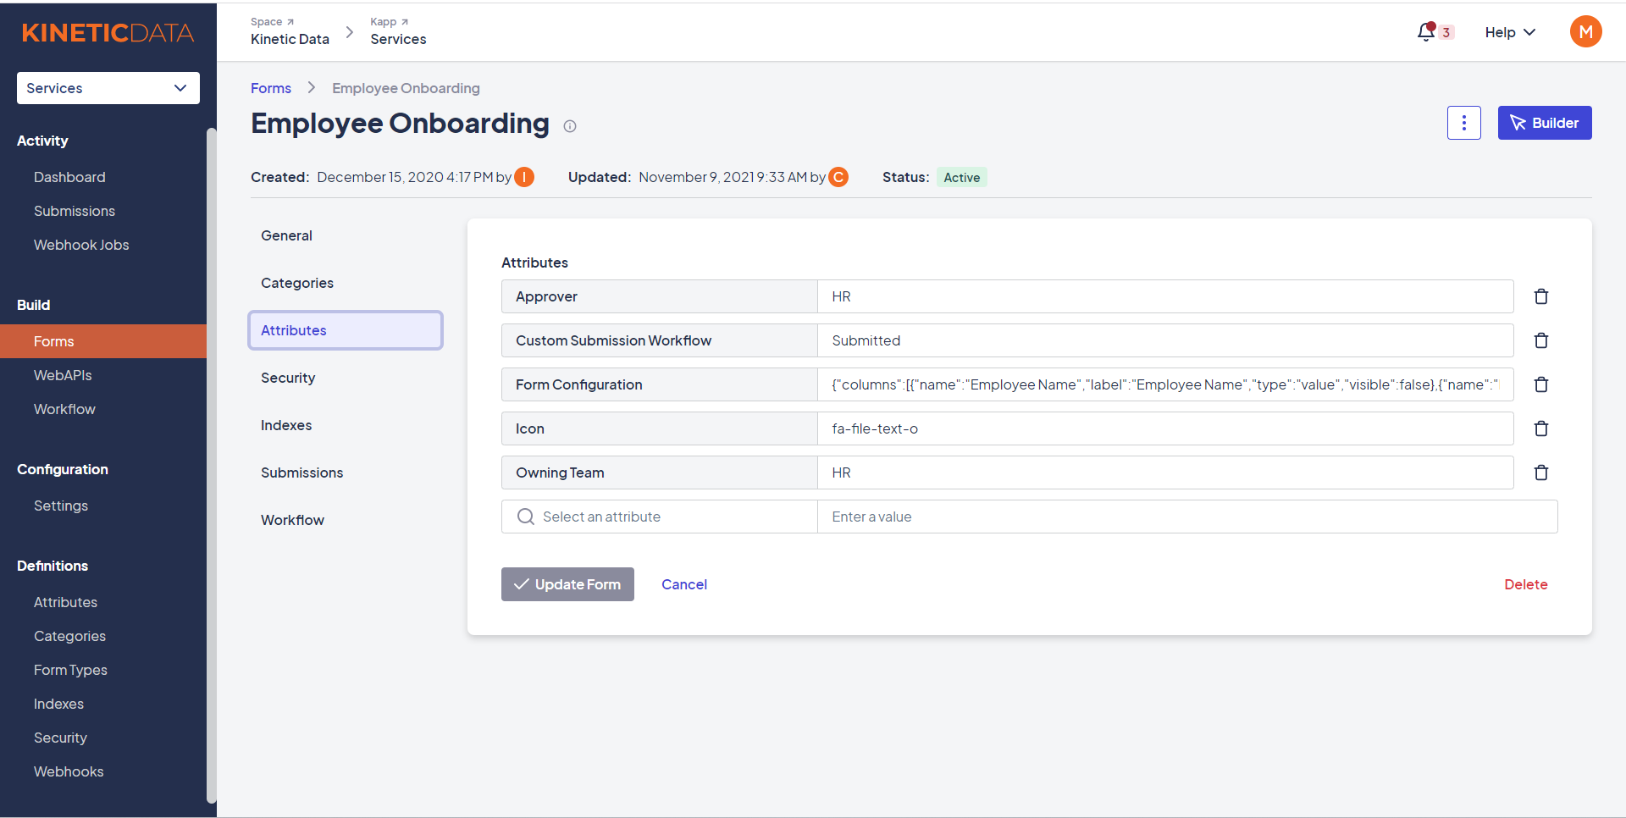Expand the Help menu
The height and width of the screenshot is (818, 1626).
1510,32
